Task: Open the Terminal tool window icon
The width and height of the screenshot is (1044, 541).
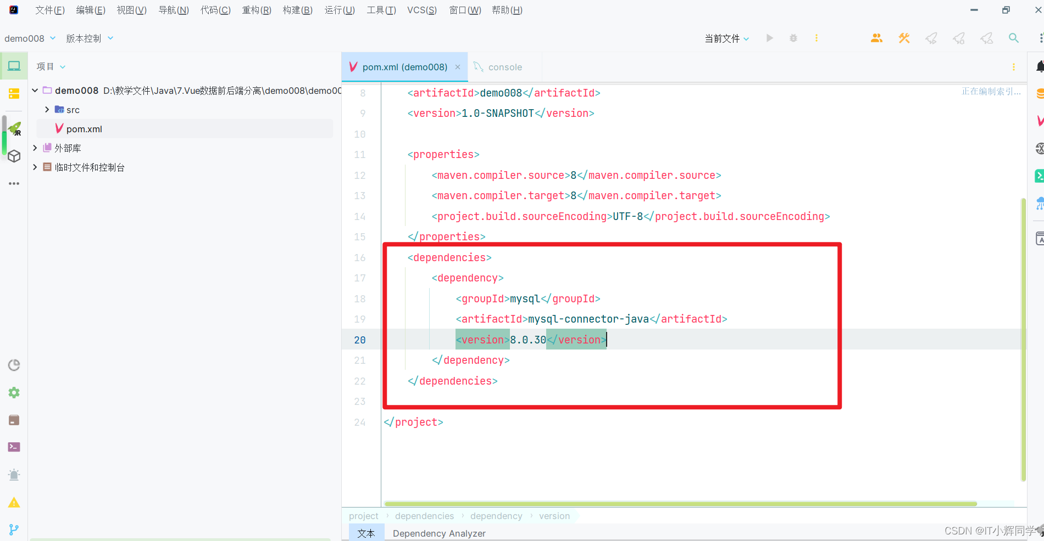Action: (x=14, y=447)
